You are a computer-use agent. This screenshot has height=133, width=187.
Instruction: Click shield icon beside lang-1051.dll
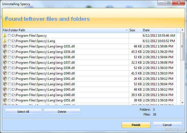(5, 100)
